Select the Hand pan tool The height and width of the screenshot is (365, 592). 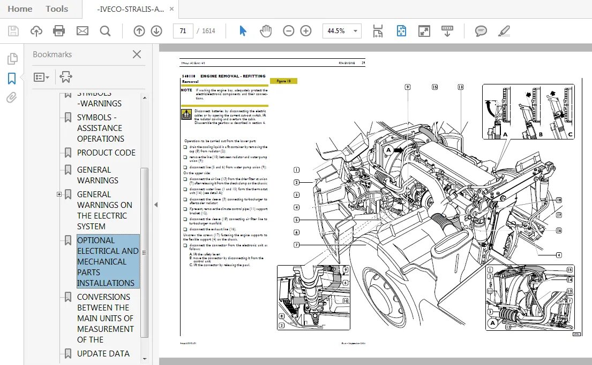pos(266,31)
